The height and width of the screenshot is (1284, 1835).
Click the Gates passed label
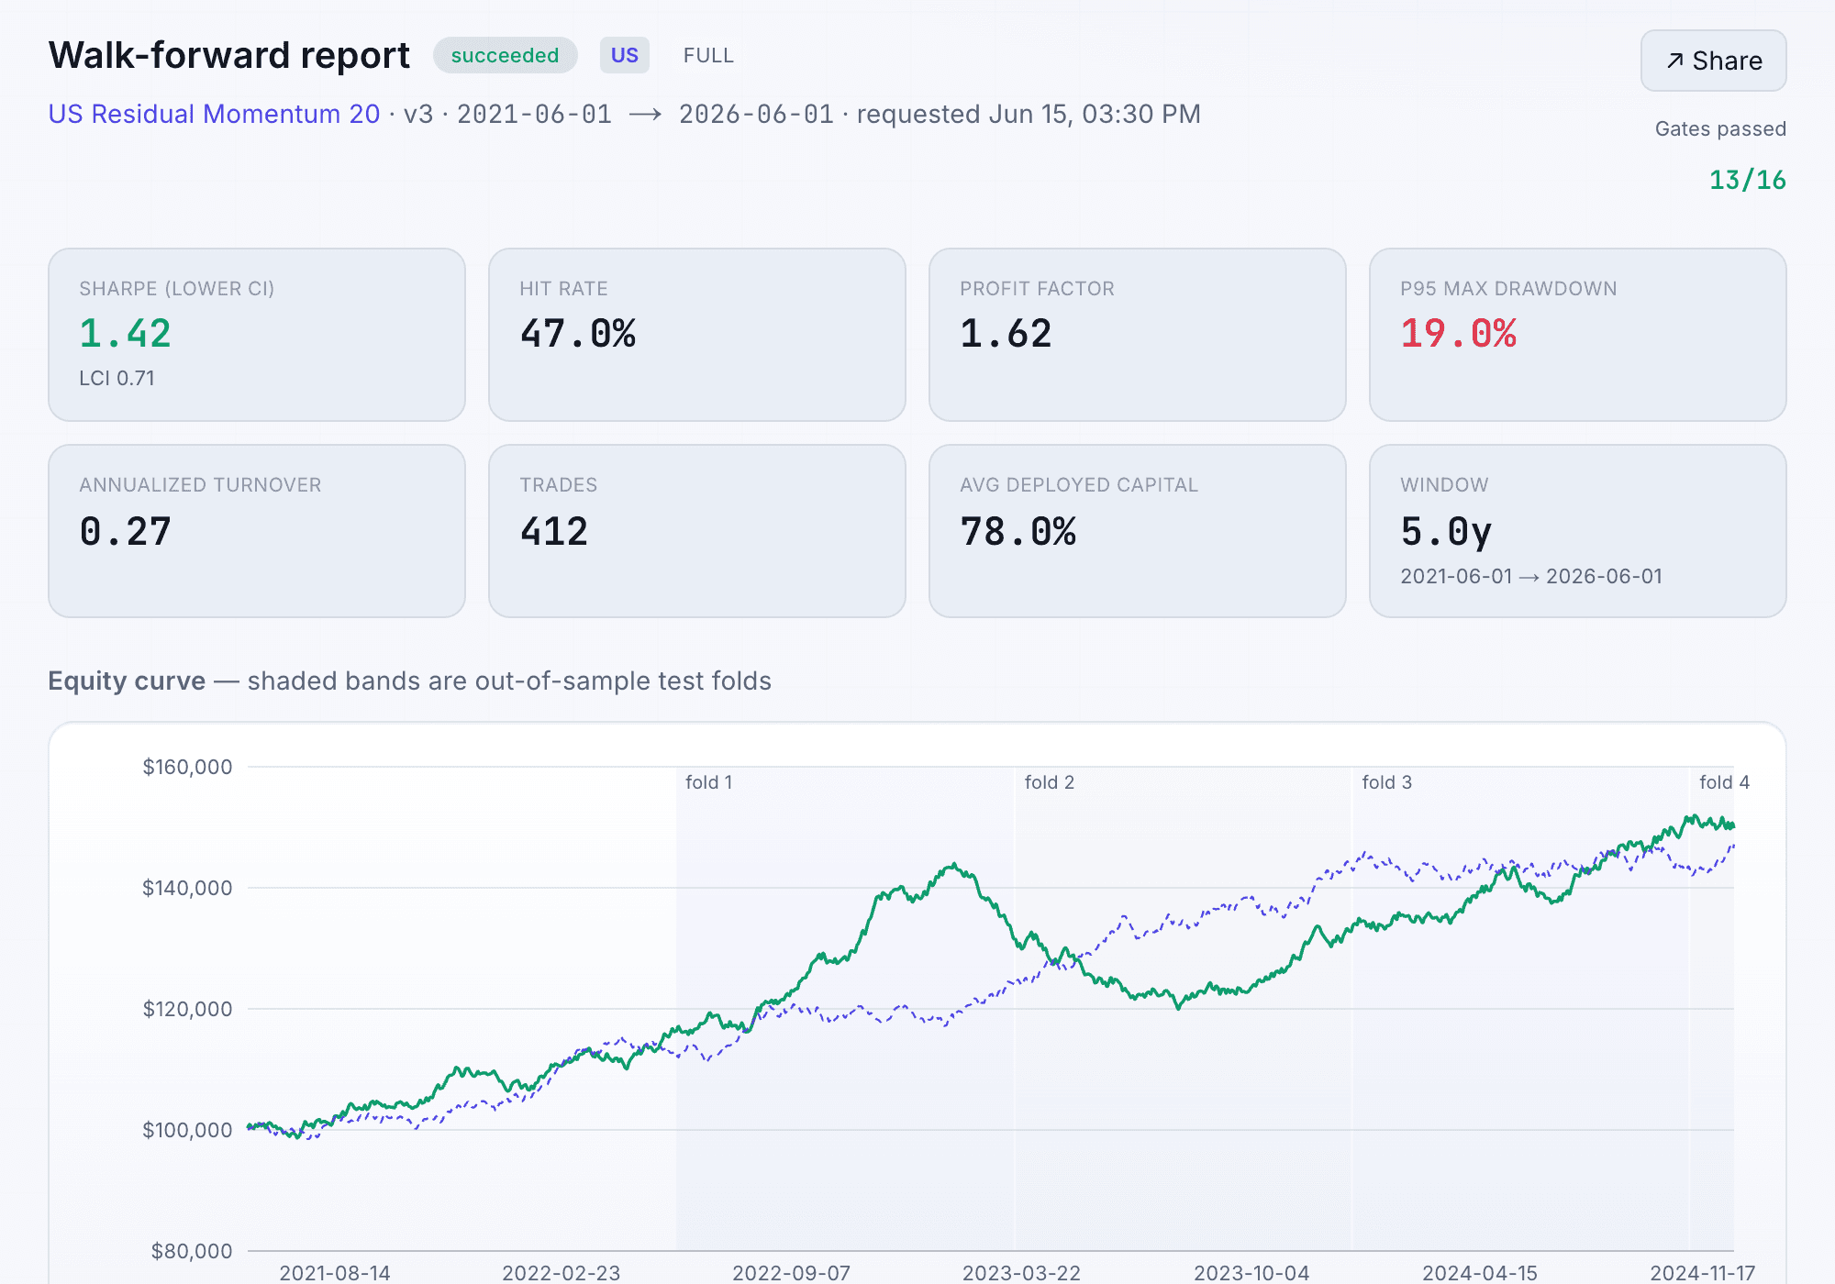click(x=1720, y=128)
